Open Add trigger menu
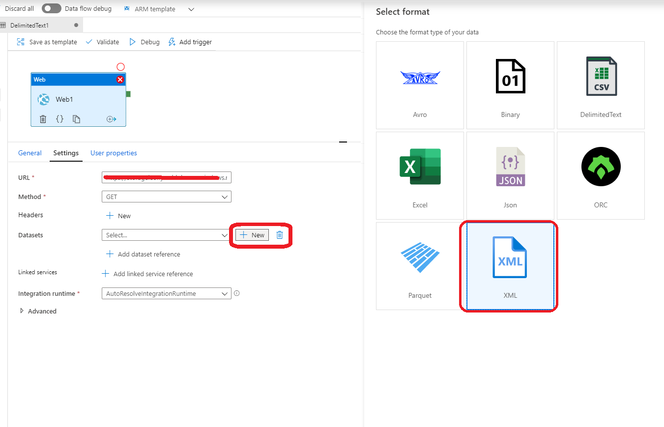 [x=190, y=42]
